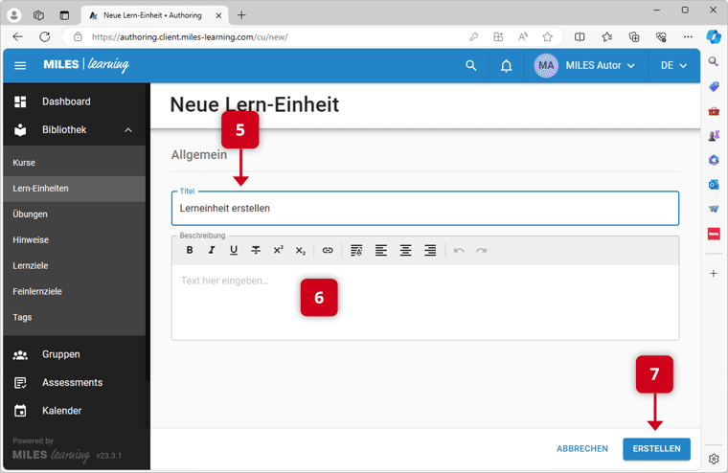Clear formatting using the format clear icon
Image resolution: width=728 pixels, height=473 pixels.
point(356,250)
